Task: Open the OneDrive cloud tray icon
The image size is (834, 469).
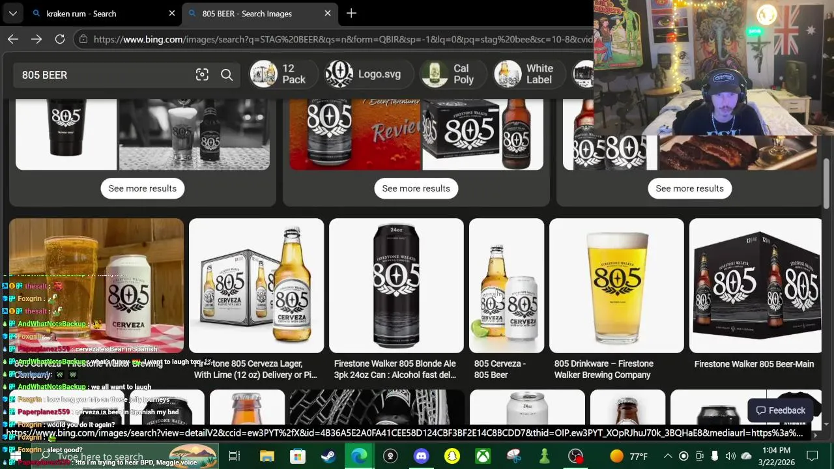Action: coord(747,456)
